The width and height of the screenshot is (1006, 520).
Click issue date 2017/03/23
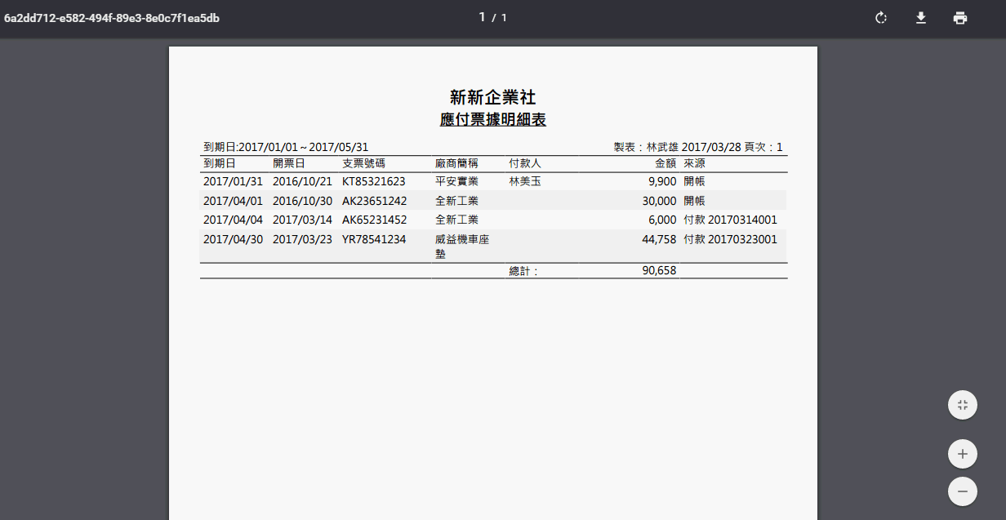[303, 239]
